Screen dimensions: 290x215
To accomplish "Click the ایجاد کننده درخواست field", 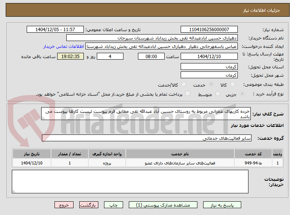I will tap(162, 46).
